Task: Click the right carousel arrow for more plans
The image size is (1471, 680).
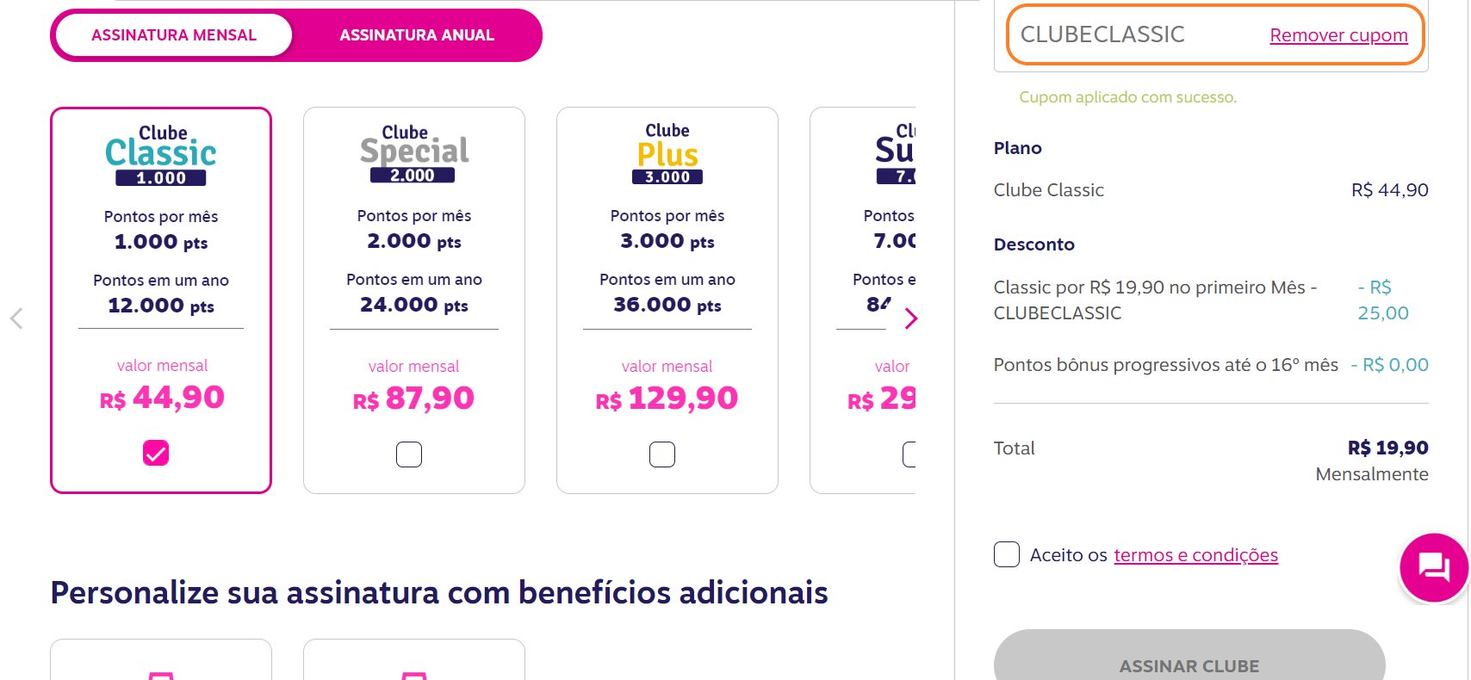Action: [x=911, y=318]
